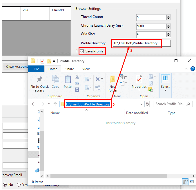
Task: Click the Rename icon in Organize
Action: tap(98, 87)
